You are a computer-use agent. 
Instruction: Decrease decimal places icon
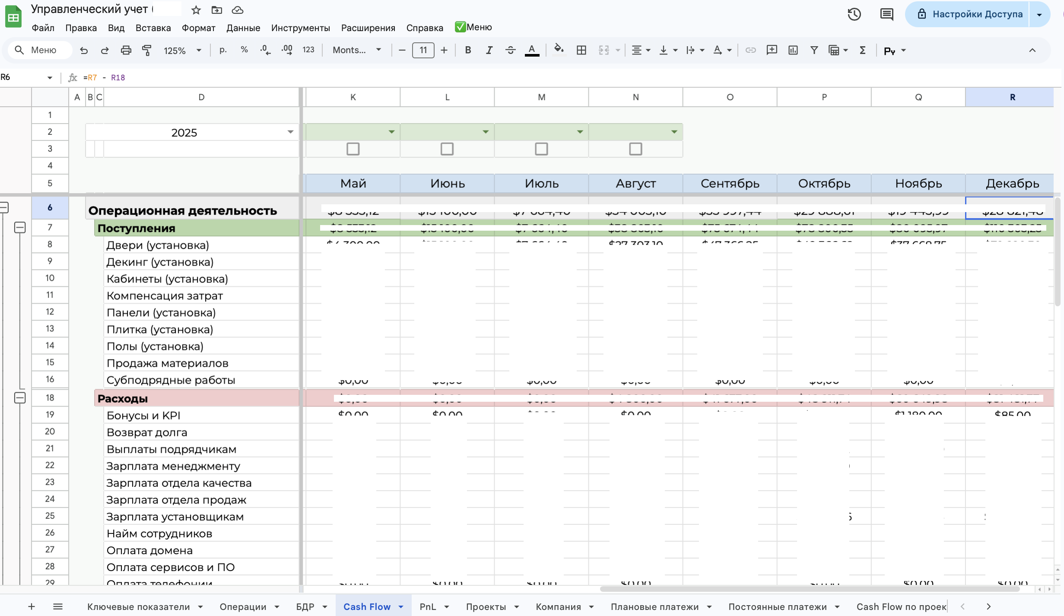click(265, 50)
